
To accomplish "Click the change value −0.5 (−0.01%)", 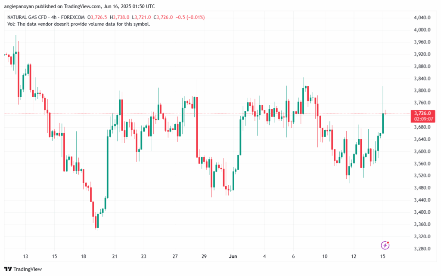I will pyautogui.click(x=189, y=17).
